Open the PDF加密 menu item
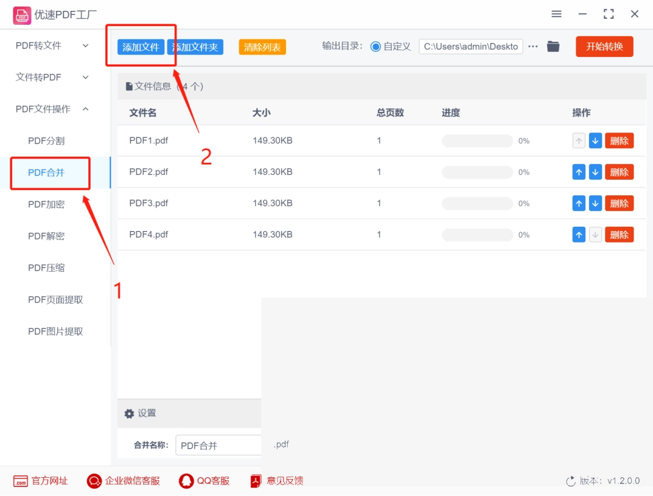 46,204
